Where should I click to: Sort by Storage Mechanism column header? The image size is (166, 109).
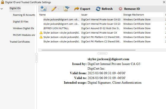[x=143, y=15]
